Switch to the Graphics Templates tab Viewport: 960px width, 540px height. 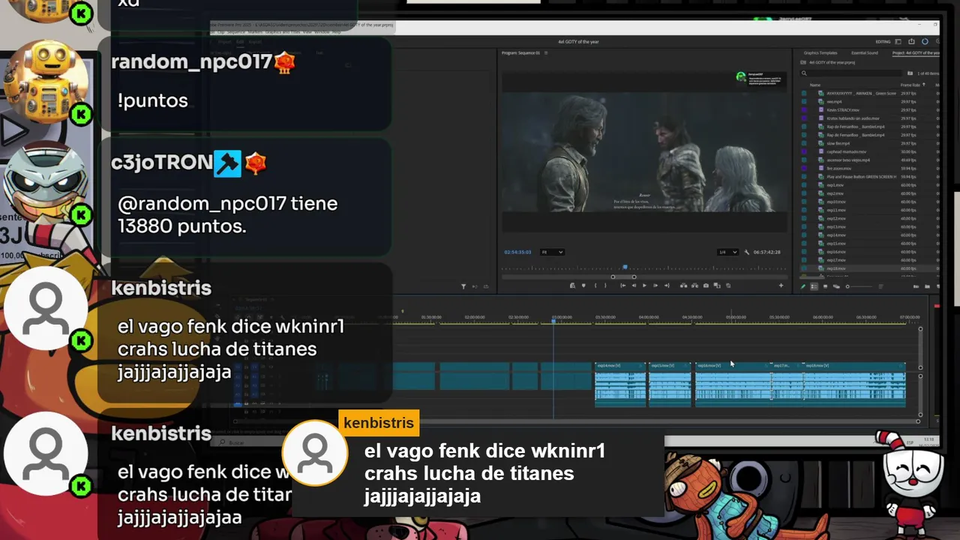(x=820, y=53)
